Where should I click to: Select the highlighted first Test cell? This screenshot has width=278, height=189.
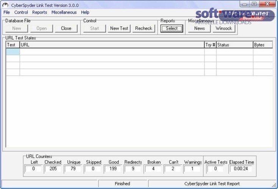coord(13,52)
